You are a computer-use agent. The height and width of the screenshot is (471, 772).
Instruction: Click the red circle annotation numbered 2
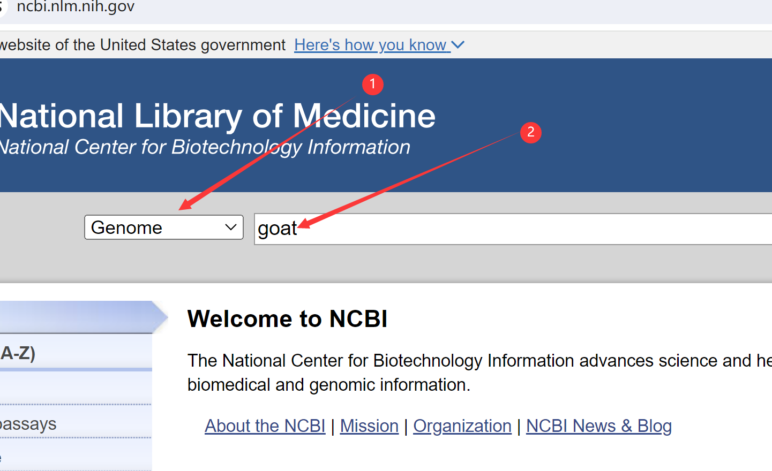530,132
